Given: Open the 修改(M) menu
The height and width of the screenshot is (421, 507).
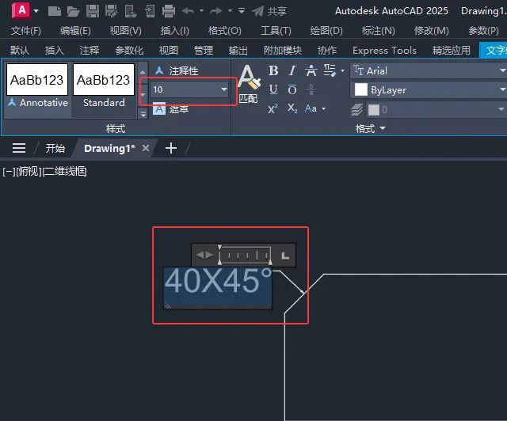Looking at the screenshot, I should coord(431,31).
